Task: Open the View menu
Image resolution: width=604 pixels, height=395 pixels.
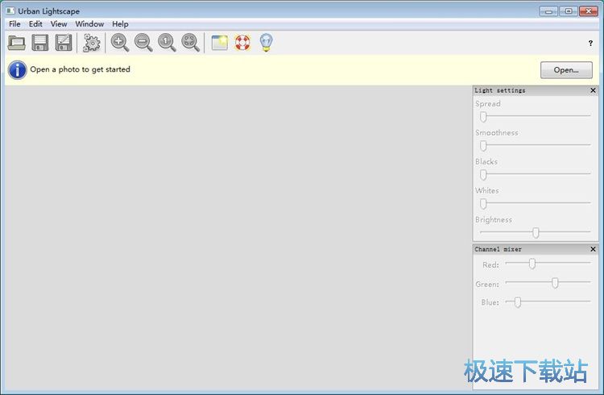Action: [59, 24]
